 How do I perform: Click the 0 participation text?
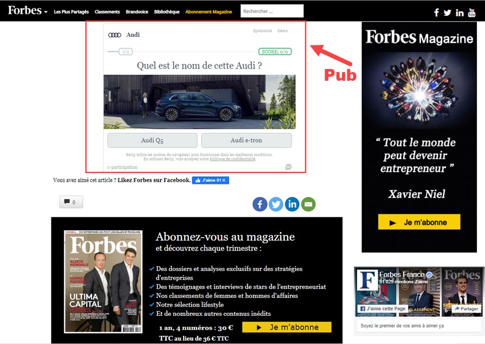123,167
